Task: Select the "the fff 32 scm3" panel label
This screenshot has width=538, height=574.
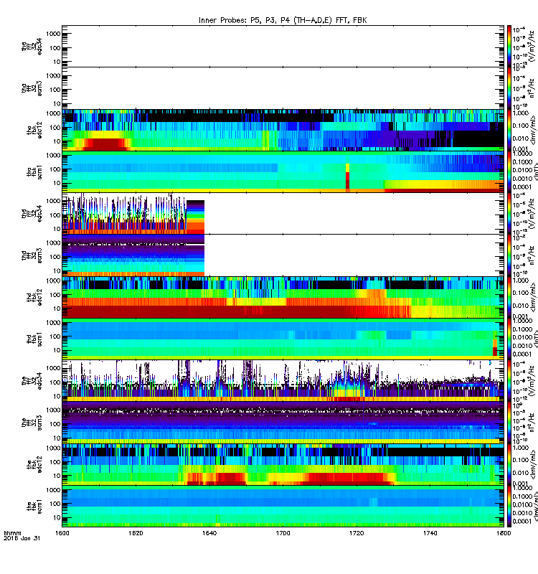Action: pyautogui.click(x=32, y=423)
